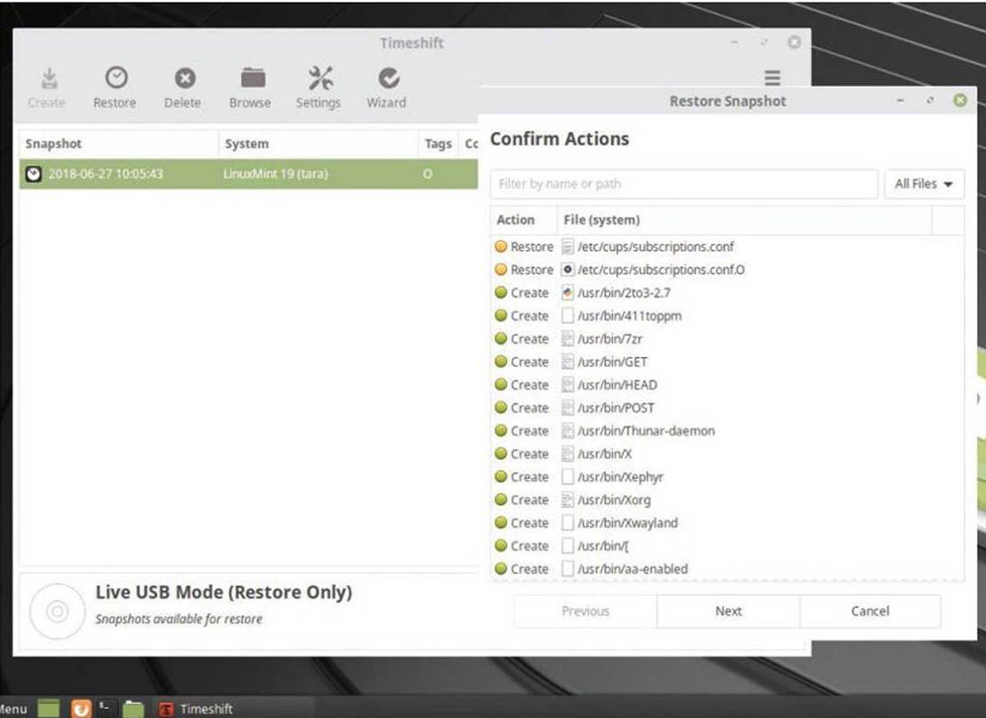
Task: Click green status dot for /usr/bin/POST row
Action: coord(502,408)
